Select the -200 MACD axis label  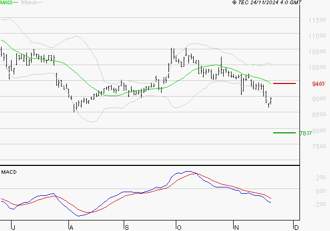pos(319,204)
